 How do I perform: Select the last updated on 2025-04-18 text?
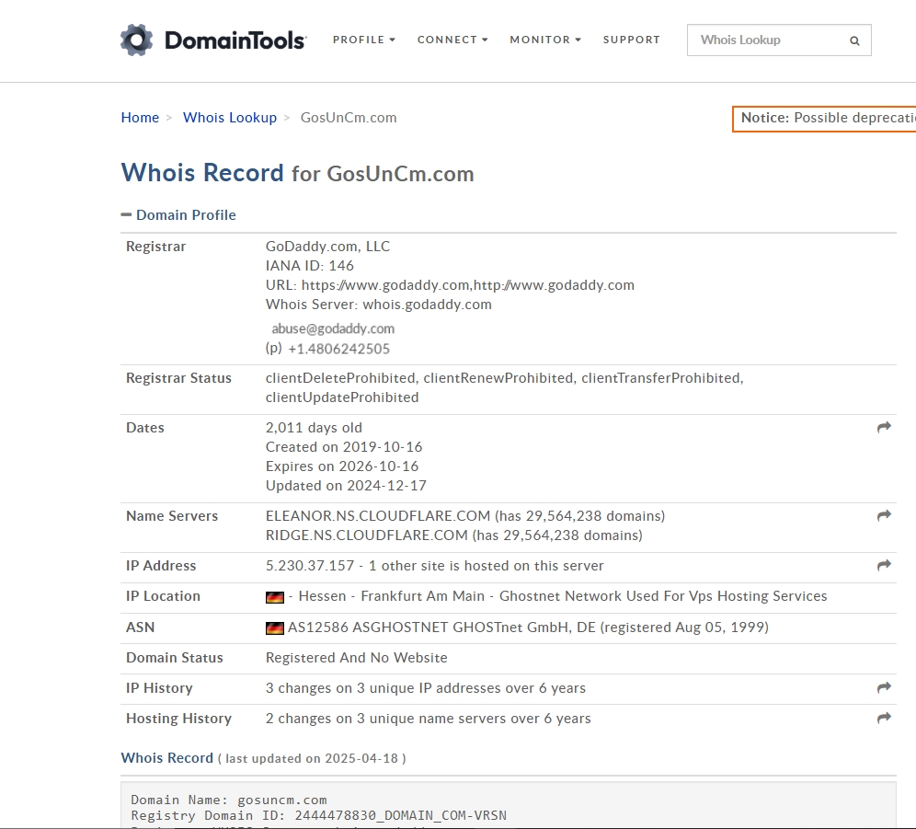pyautogui.click(x=312, y=758)
